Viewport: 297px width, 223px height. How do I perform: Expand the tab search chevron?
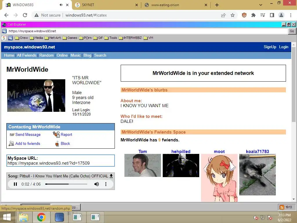click(x=261, y=5)
